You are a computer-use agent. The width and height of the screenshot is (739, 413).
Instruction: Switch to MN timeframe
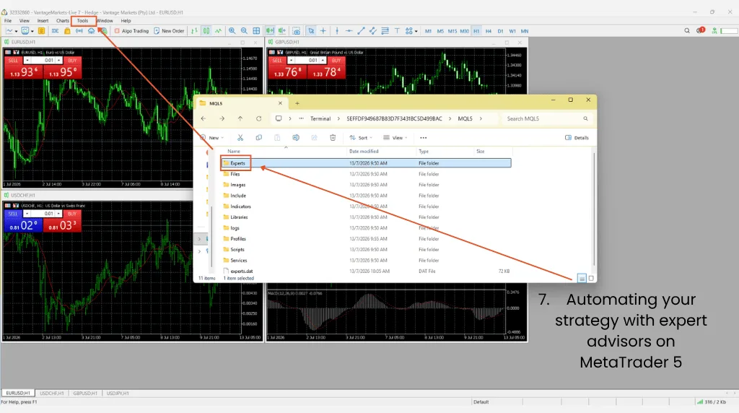pyautogui.click(x=525, y=31)
